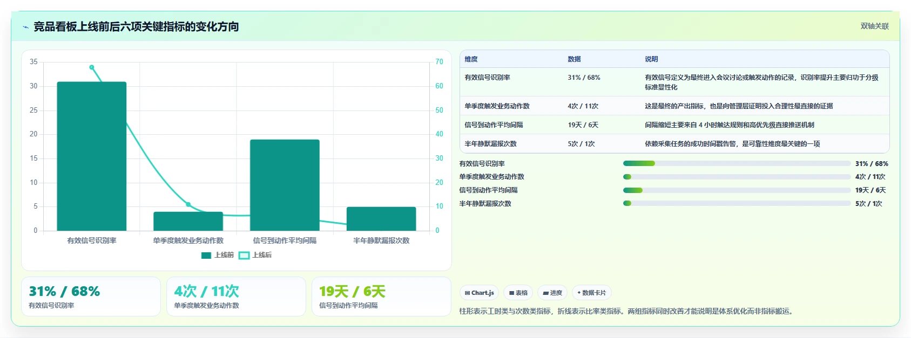This screenshot has width=911, height=338.
Task: Click the small blue icon before the dashboard title
Action: click(25, 27)
